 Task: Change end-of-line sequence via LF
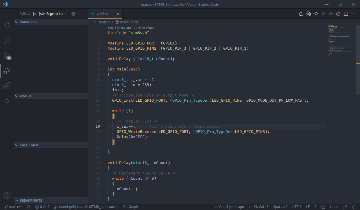308,207
